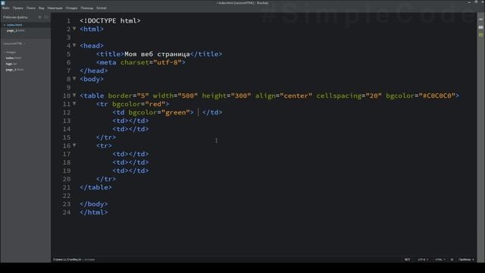Collapse the body tag fold on line 8
This screenshot has width=485, height=273.
[x=74, y=79]
